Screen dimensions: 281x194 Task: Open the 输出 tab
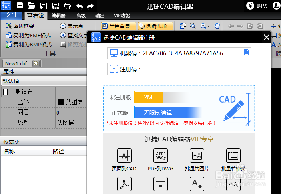(x=100, y=16)
